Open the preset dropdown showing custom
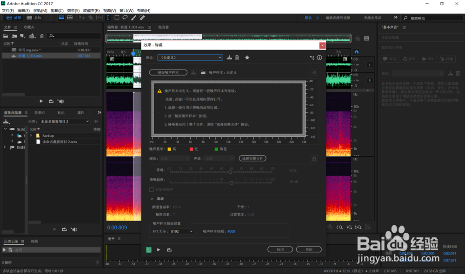Screen dimensions: 465x274 click(x=190, y=57)
